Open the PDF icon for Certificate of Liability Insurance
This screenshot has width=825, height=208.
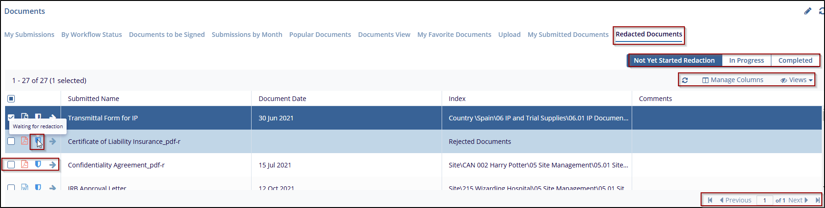(25, 141)
